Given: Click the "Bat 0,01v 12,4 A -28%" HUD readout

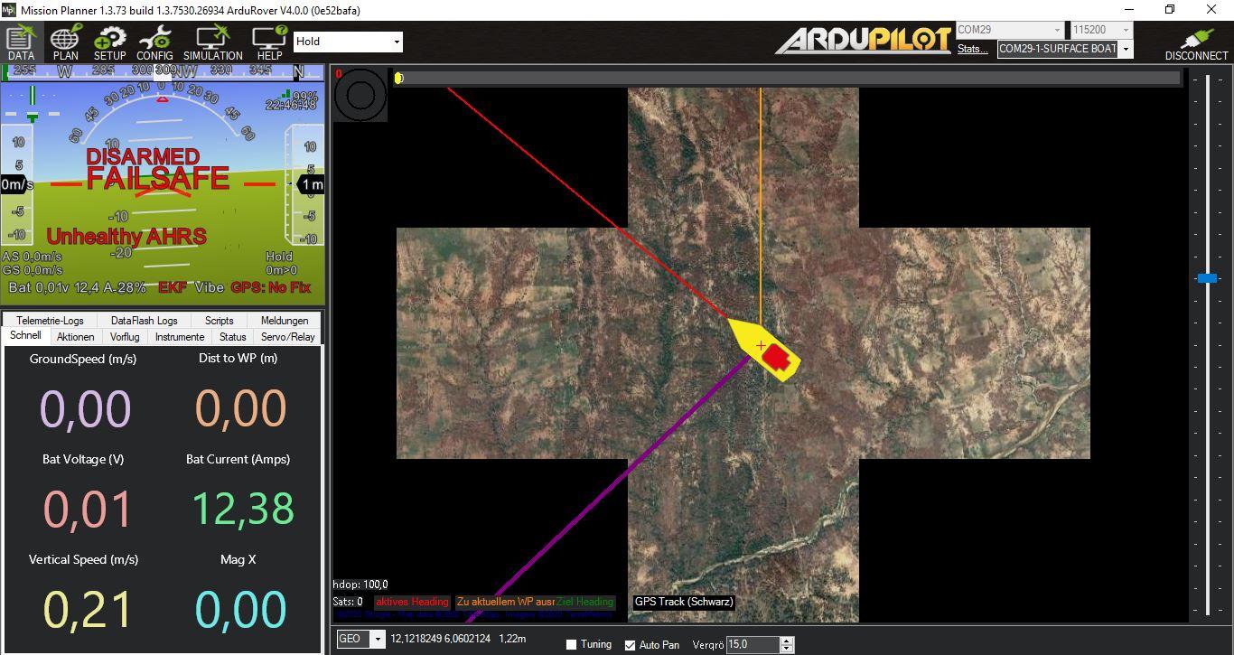Looking at the screenshot, I should click(x=78, y=287).
